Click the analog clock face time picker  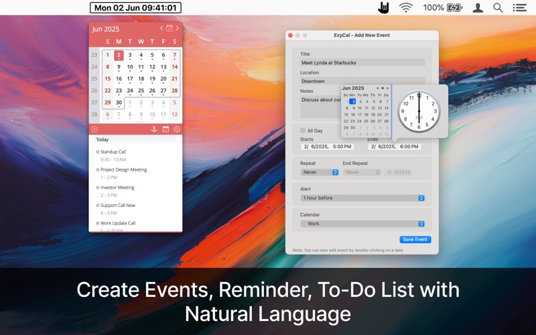coord(419,111)
